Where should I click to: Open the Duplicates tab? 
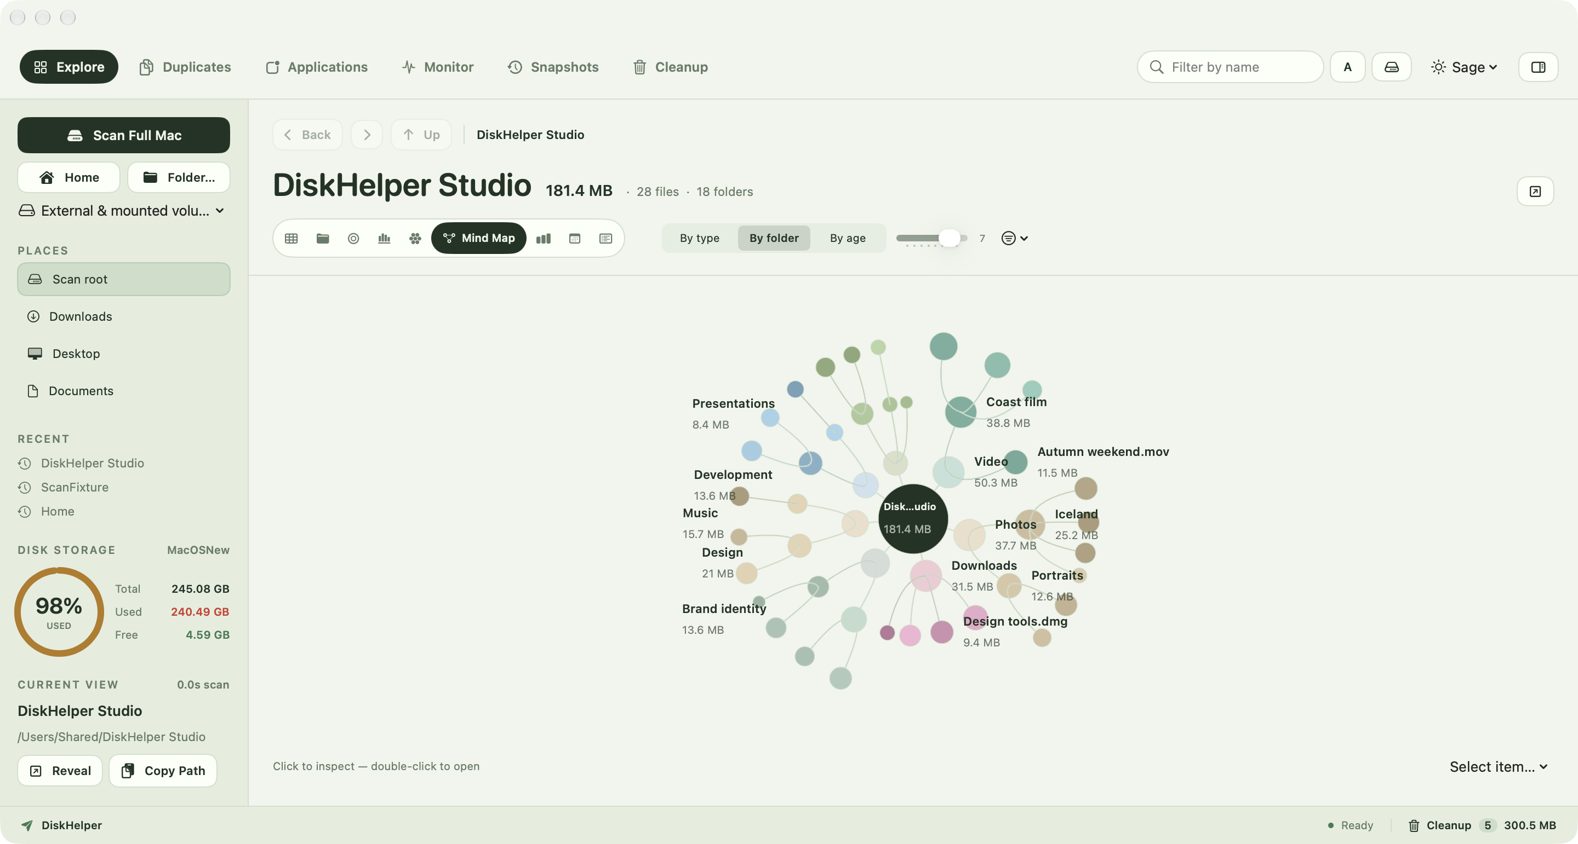click(185, 67)
